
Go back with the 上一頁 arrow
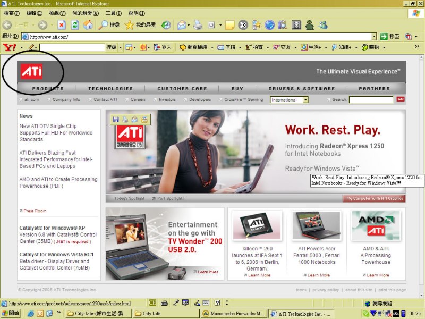point(7,25)
